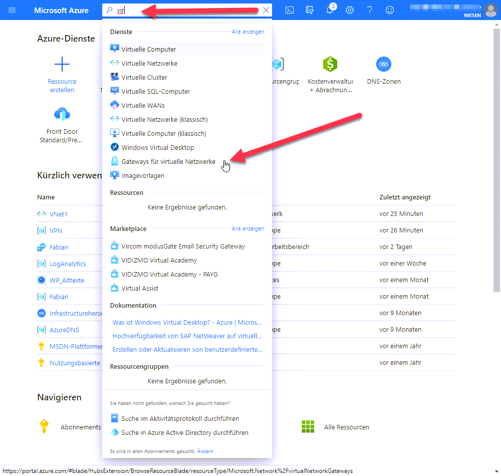This screenshot has height=476, width=501.
Task: Click the Zuletzt angezeigt column header
Action: [405, 197]
